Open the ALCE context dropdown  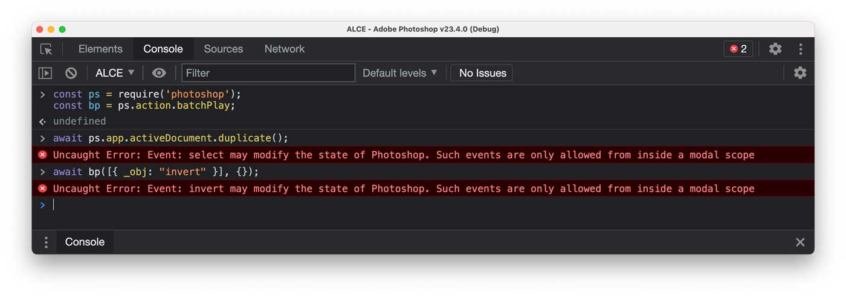(x=115, y=73)
